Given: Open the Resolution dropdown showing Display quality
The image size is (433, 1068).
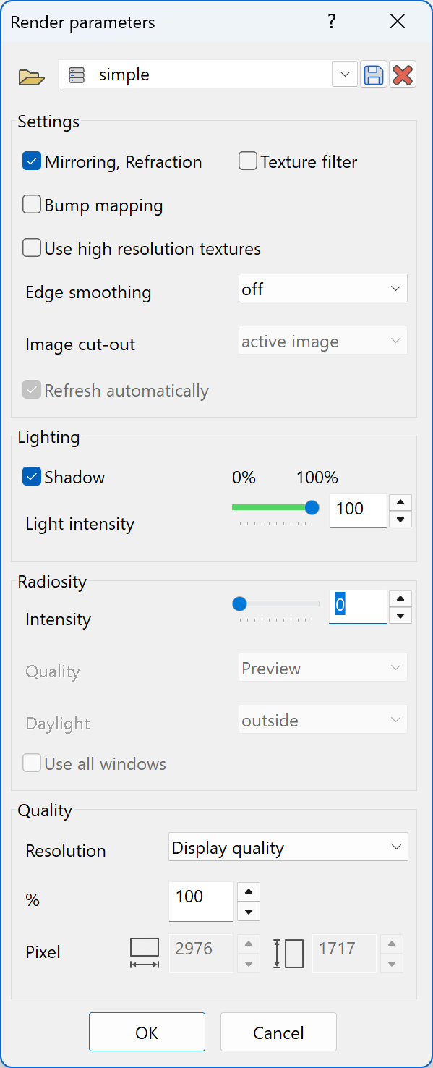Looking at the screenshot, I should (288, 847).
